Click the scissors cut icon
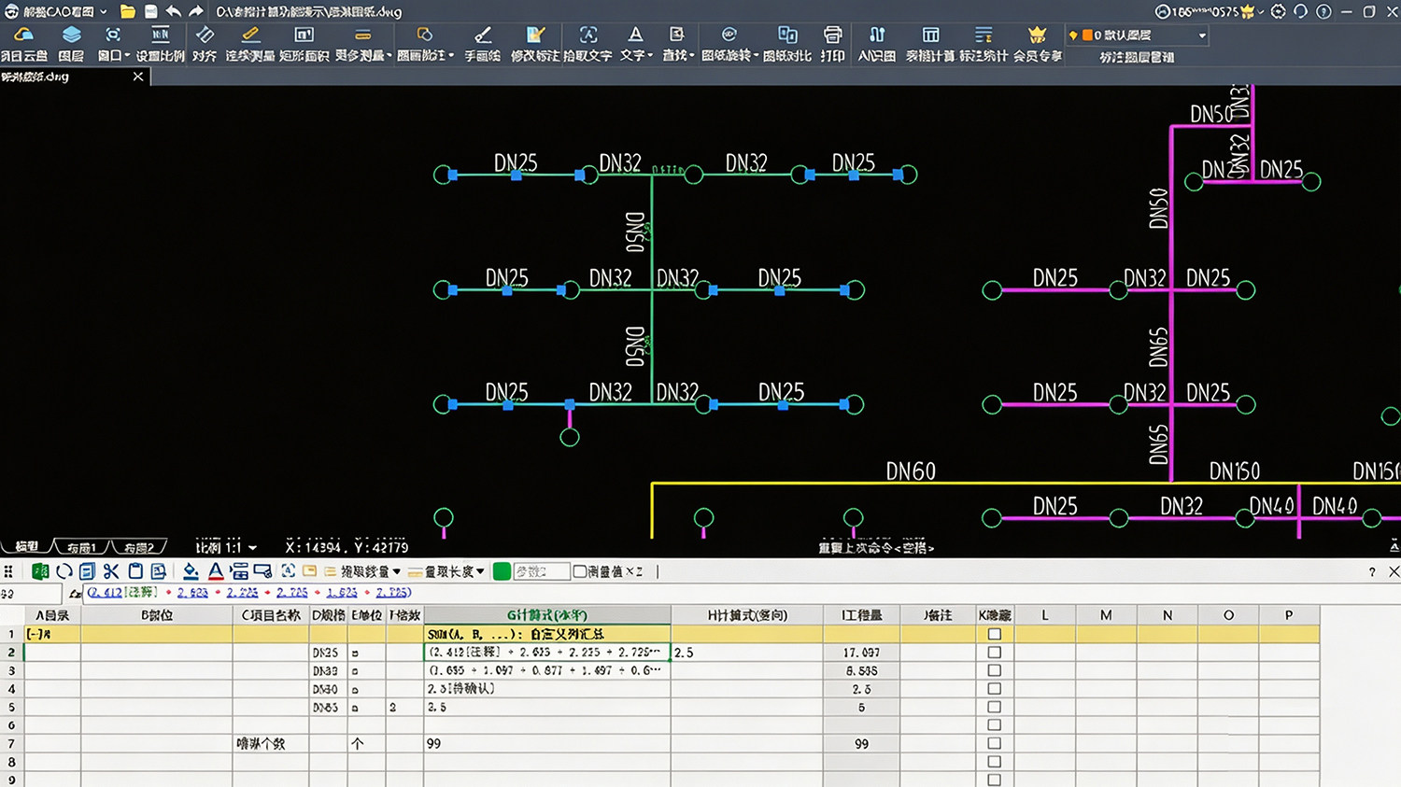The height and width of the screenshot is (787, 1401). (x=111, y=571)
